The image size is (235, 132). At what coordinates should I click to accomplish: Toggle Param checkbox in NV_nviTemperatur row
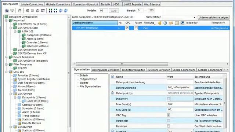[x=136, y=28]
